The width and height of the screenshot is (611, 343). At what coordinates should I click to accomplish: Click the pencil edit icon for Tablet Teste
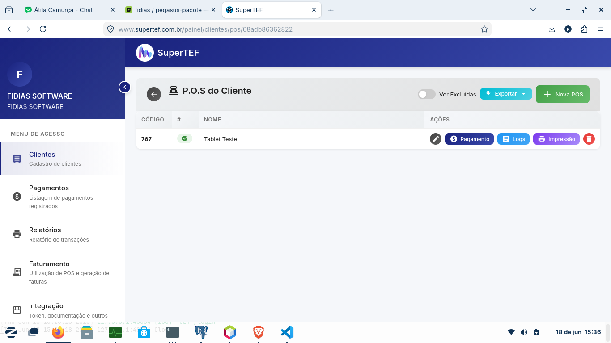[436, 139]
